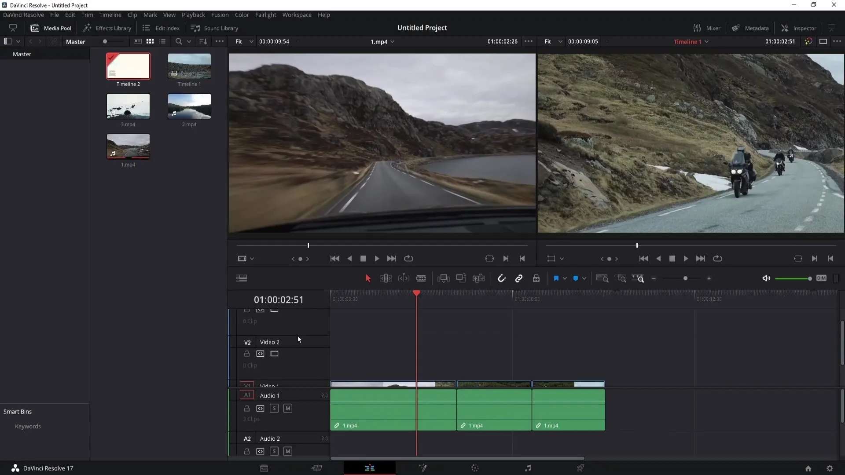Select the Snapping toggle icon
This screenshot has width=845, height=475.
(x=500, y=278)
